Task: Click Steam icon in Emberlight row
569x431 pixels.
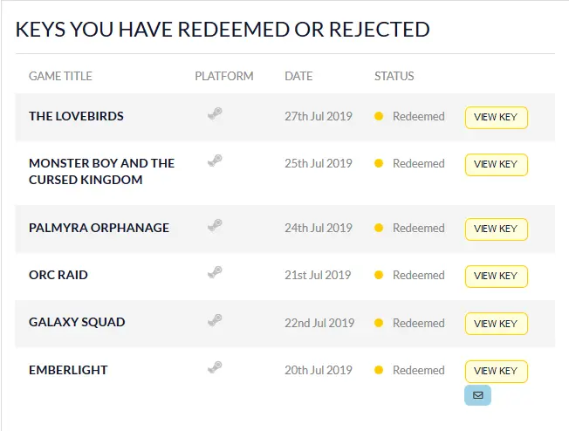Action: coord(215,367)
